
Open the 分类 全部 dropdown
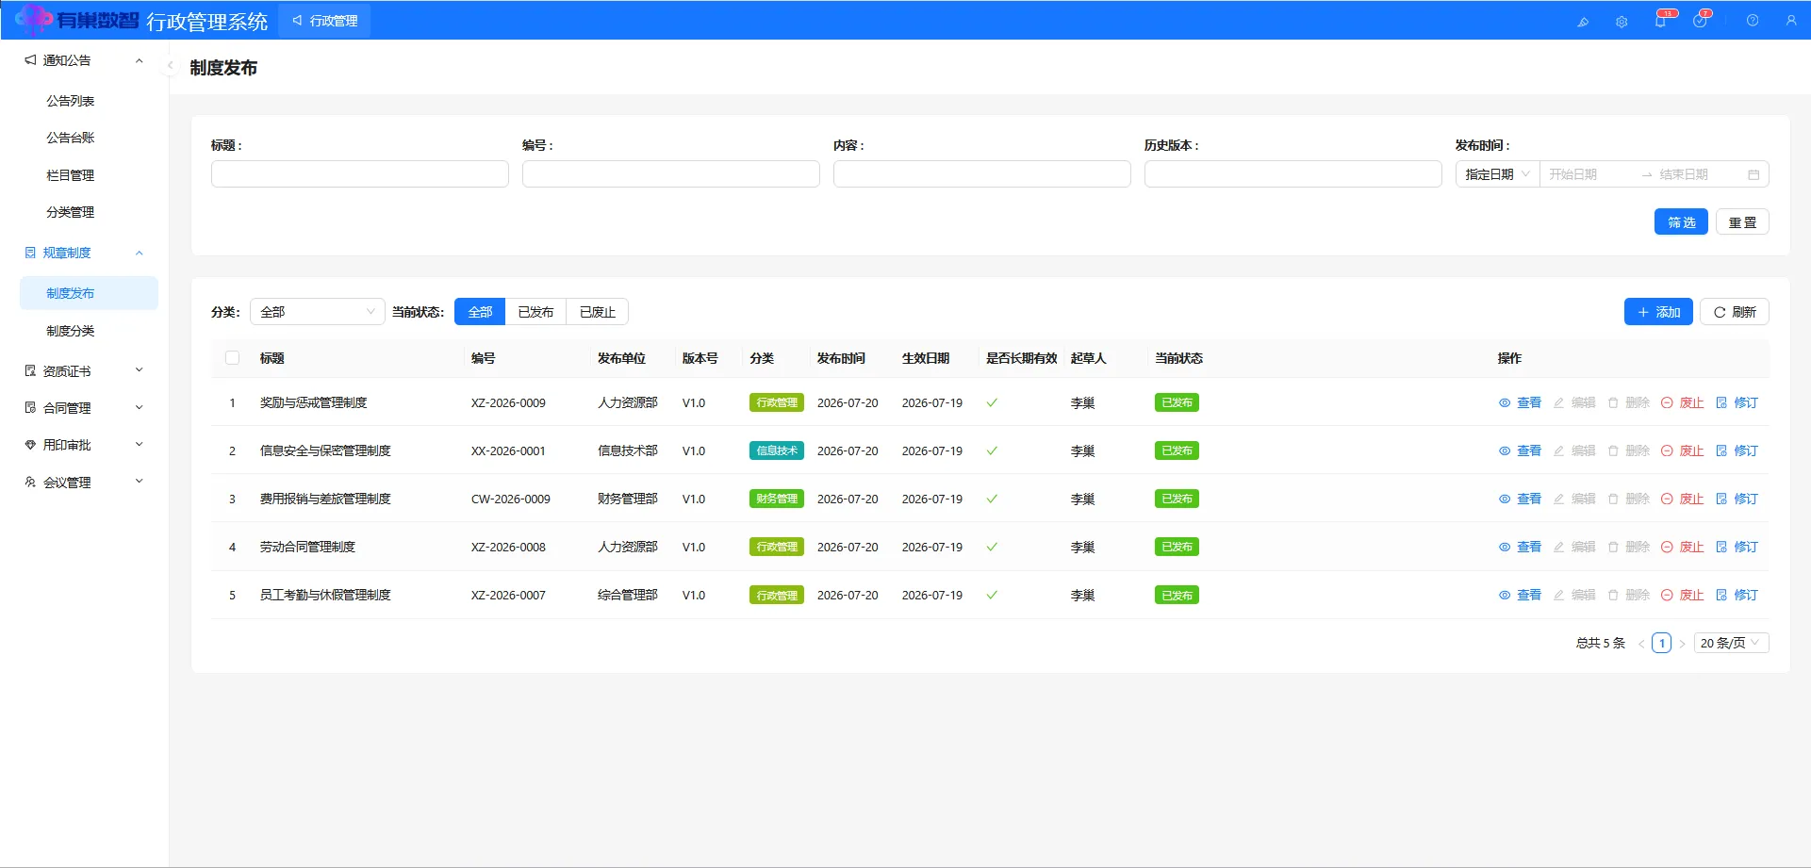(x=318, y=312)
